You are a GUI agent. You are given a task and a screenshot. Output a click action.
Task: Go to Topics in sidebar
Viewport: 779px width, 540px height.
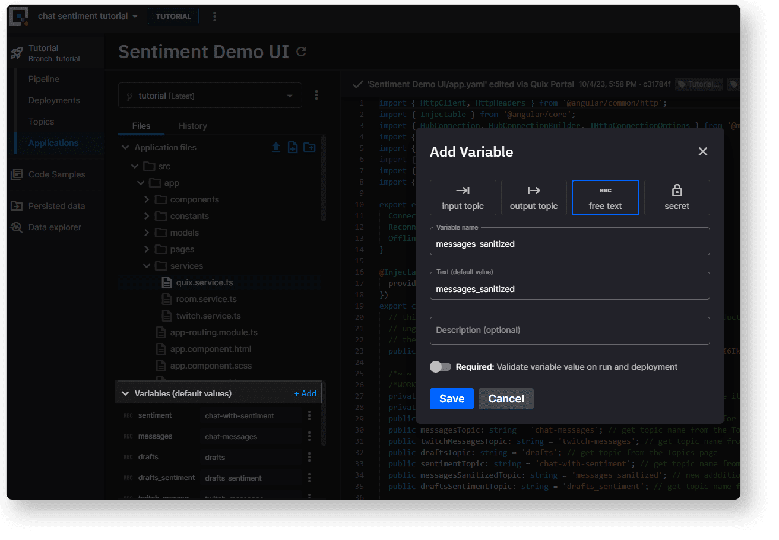pyautogui.click(x=41, y=122)
